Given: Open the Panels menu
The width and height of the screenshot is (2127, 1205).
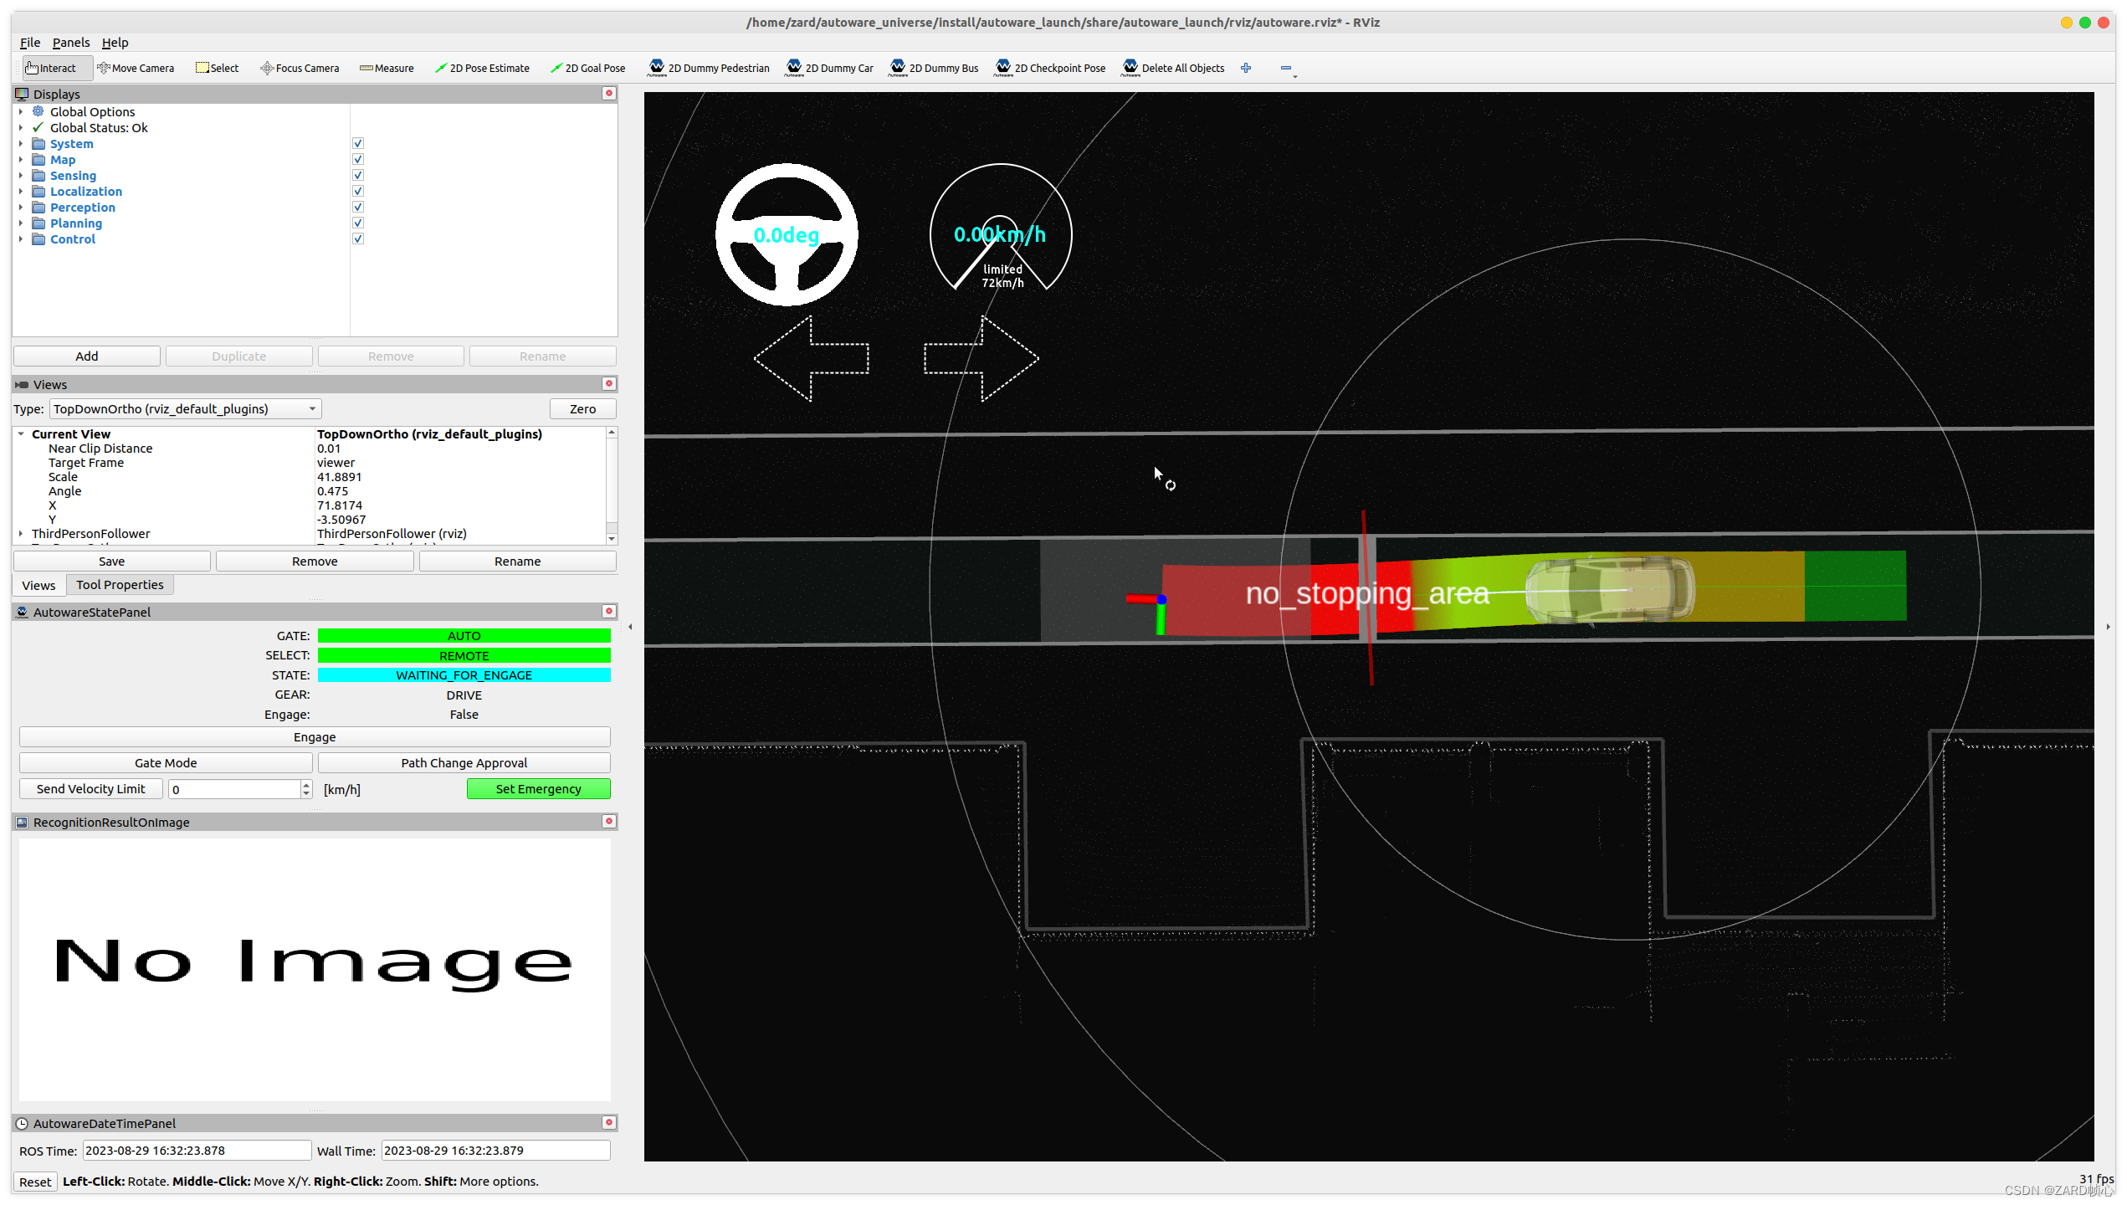Looking at the screenshot, I should pos(70,43).
